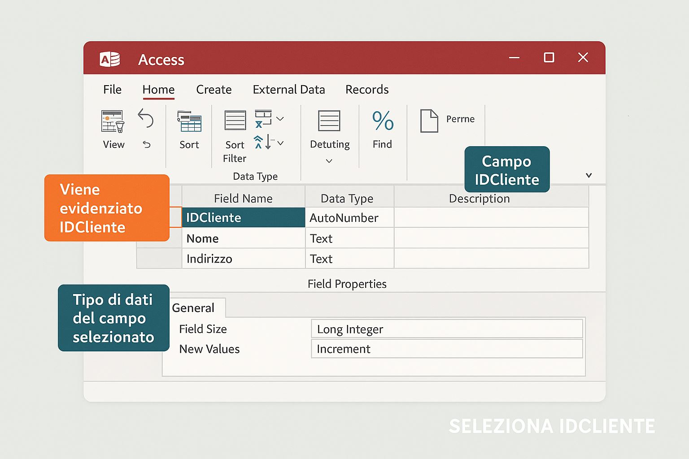The width and height of the screenshot is (689, 459).
Task: Click the Find percent icon
Action: [383, 121]
